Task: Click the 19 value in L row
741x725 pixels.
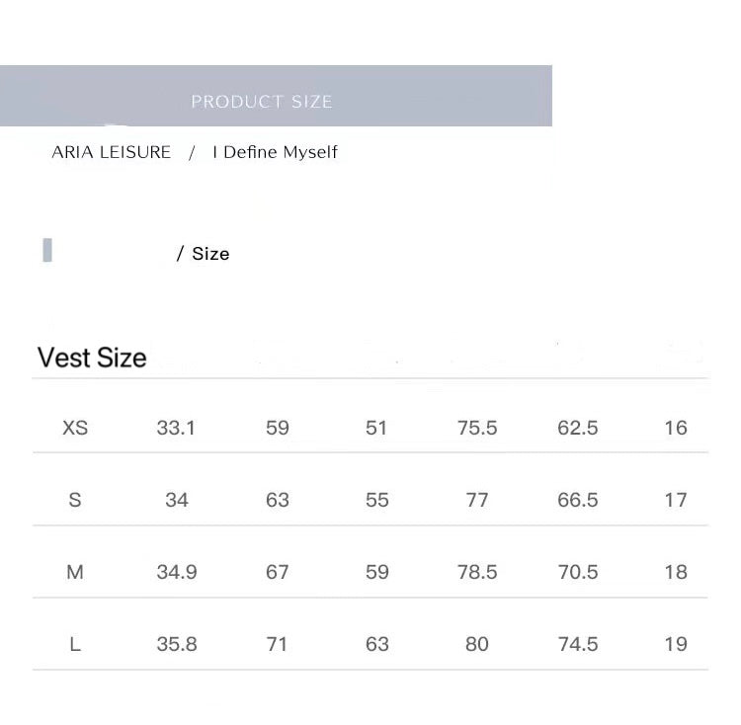Action: point(676,644)
